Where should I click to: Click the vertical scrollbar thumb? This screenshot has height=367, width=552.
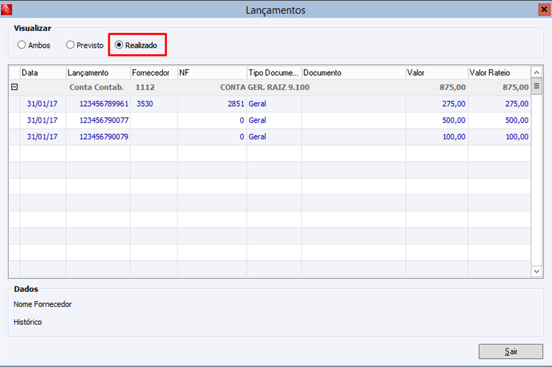(537, 86)
